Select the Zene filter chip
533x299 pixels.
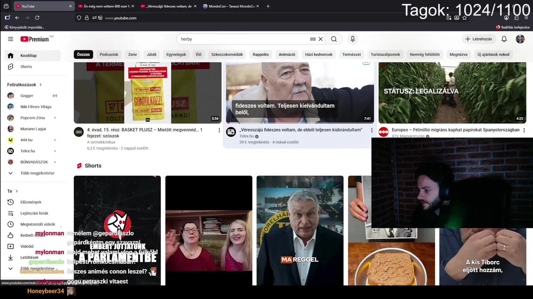click(x=132, y=54)
